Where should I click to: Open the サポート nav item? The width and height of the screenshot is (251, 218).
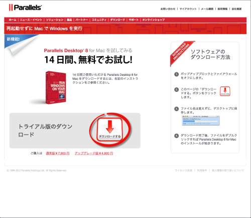click(x=134, y=20)
